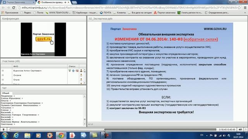The width and height of the screenshot is (248, 139).
Task: Click chat message from Чупина Светлана Николаевна
Action: [21, 105]
